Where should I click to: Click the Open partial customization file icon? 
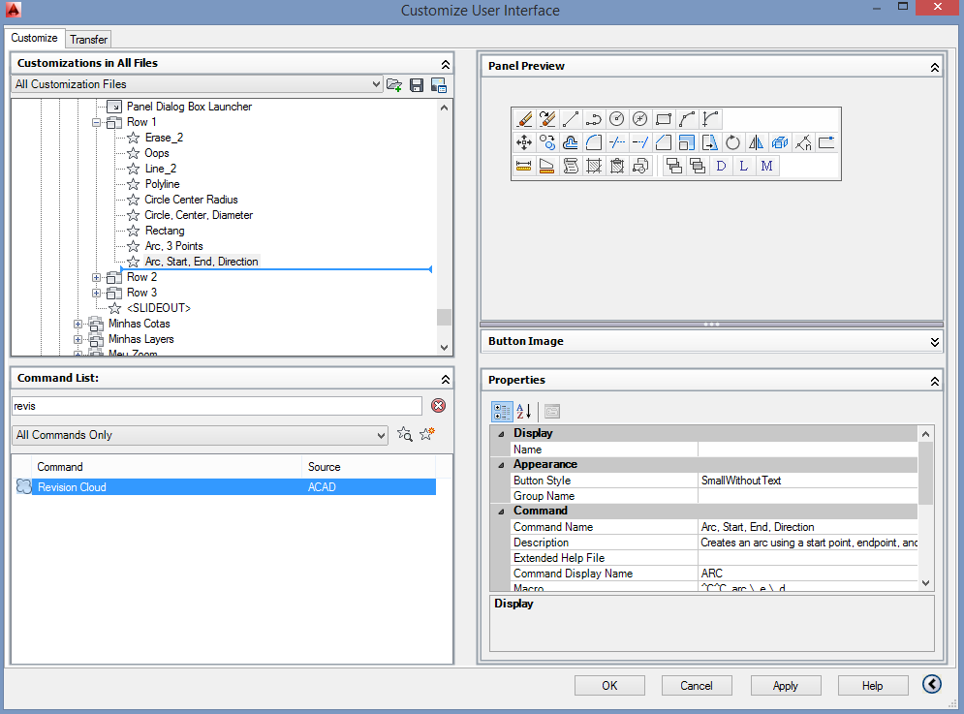[x=394, y=85]
